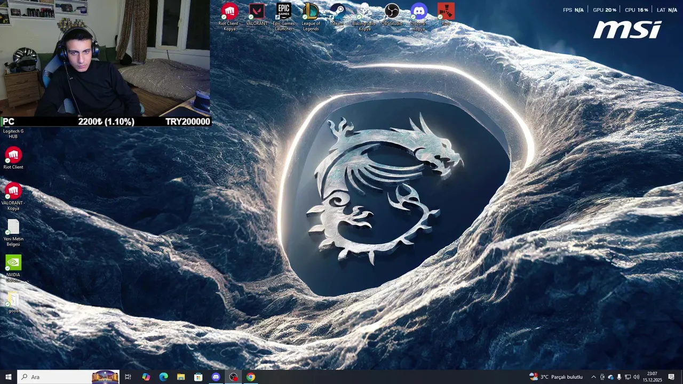
Task: Select the Blazing Sails - Kopya icon
Action: coord(364,17)
